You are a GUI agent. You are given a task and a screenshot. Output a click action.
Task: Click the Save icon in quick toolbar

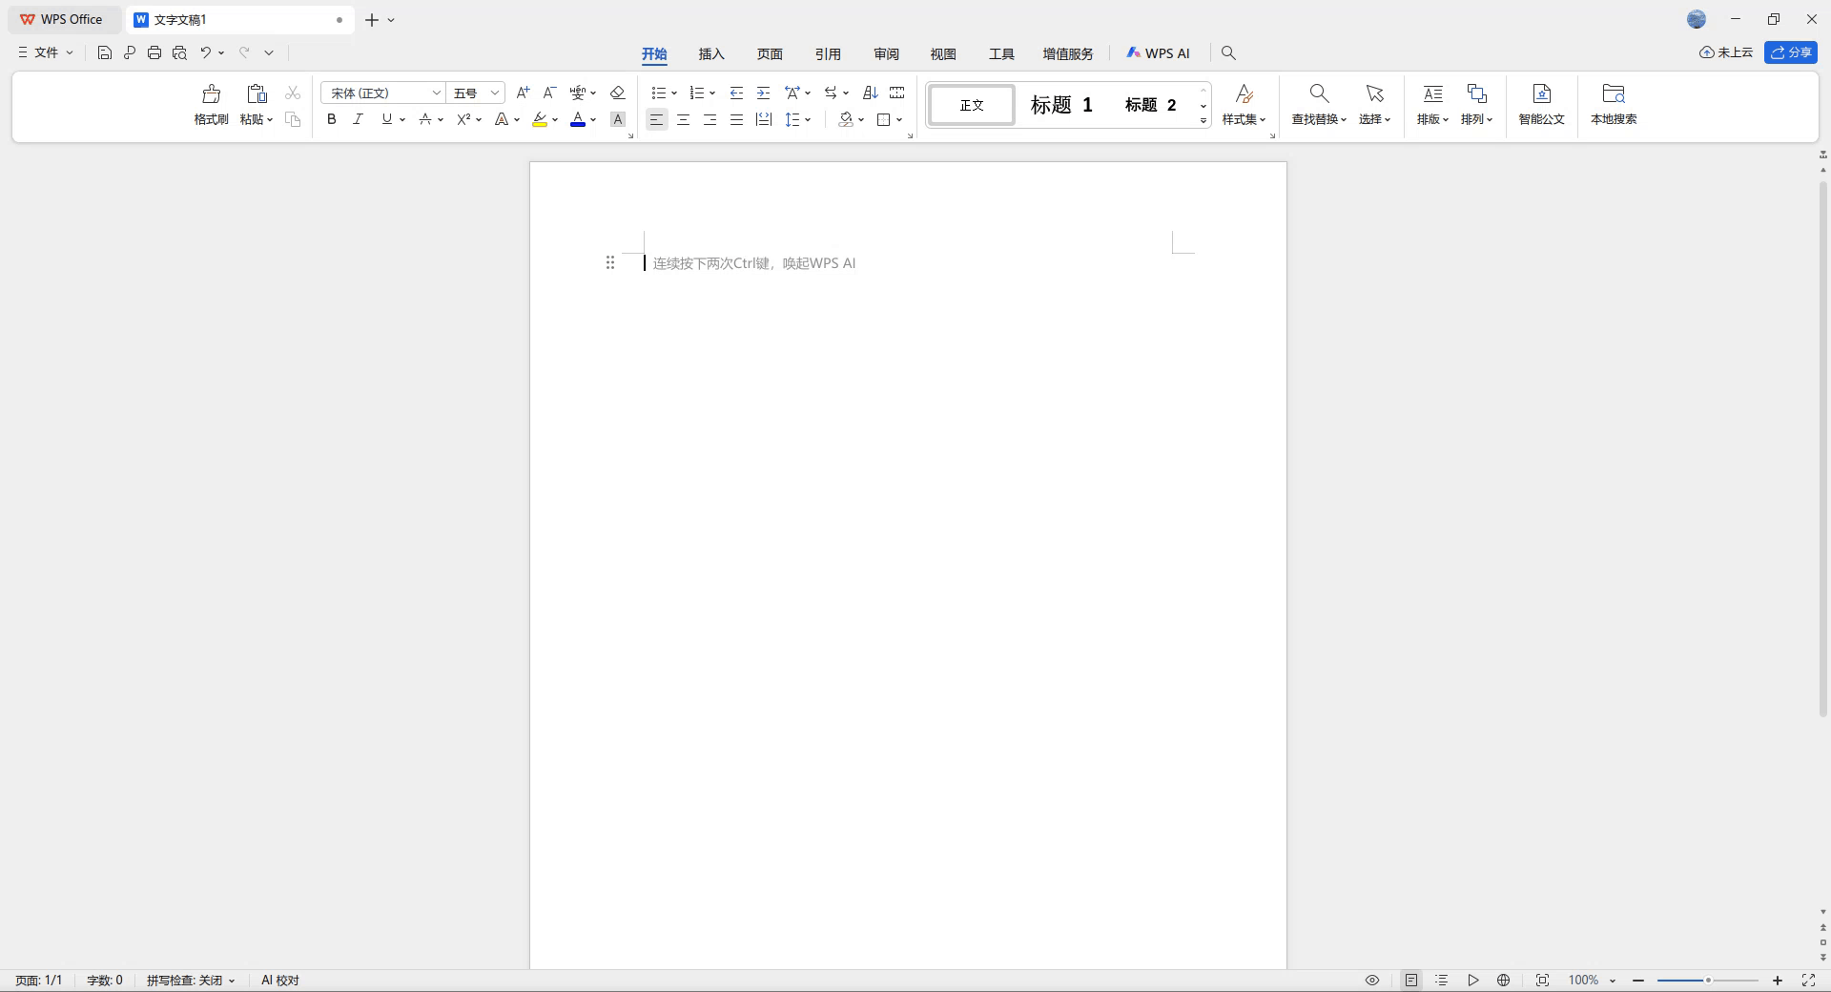105,53
